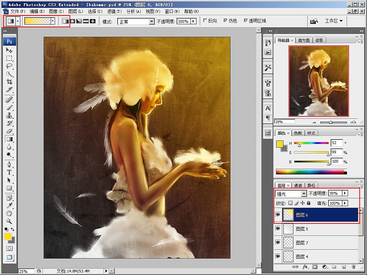Click the foreground yellow color swatch
This screenshot has width=367, height=275.
(8, 236)
